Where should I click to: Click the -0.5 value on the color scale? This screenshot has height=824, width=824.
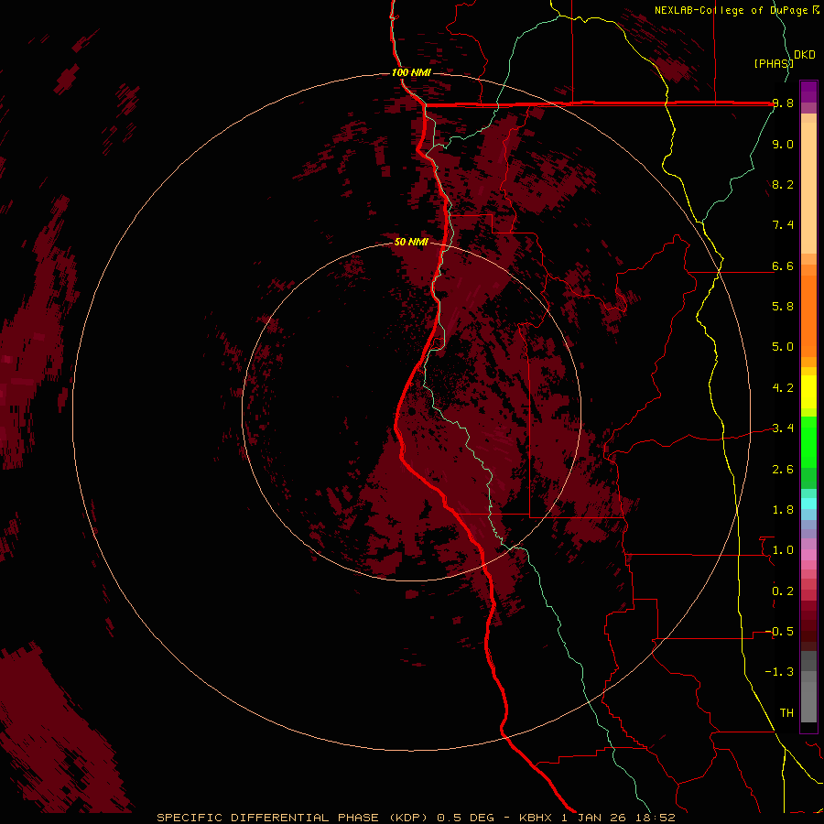(x=780, y=632)
